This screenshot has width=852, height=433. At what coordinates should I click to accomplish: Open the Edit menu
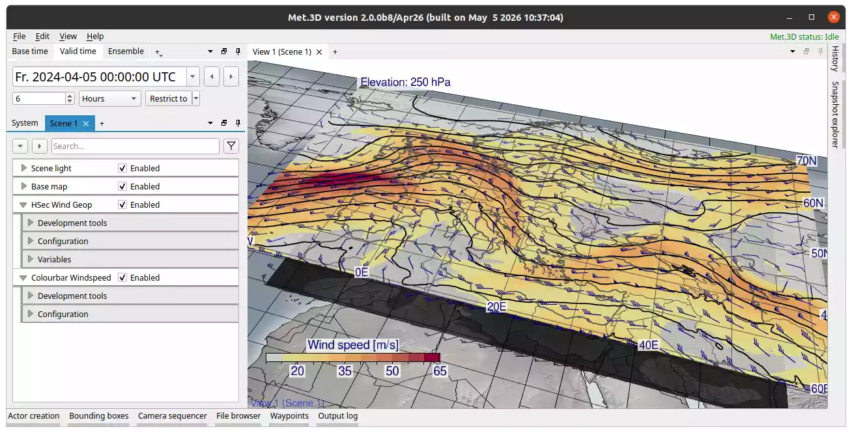point(42,36)
